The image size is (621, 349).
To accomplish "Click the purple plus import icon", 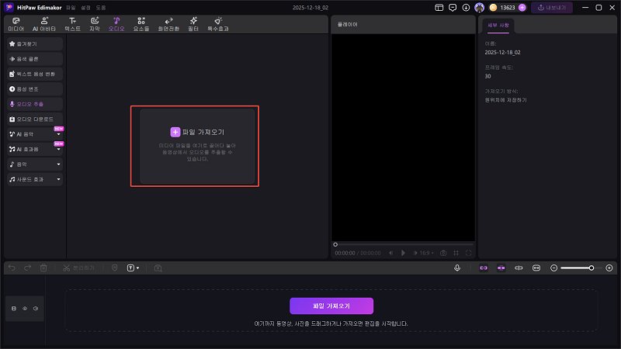I will pos(175,132).
